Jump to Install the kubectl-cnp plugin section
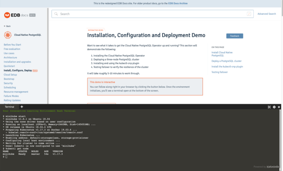This screenshot has height=171, width=283. pos(227,67)
